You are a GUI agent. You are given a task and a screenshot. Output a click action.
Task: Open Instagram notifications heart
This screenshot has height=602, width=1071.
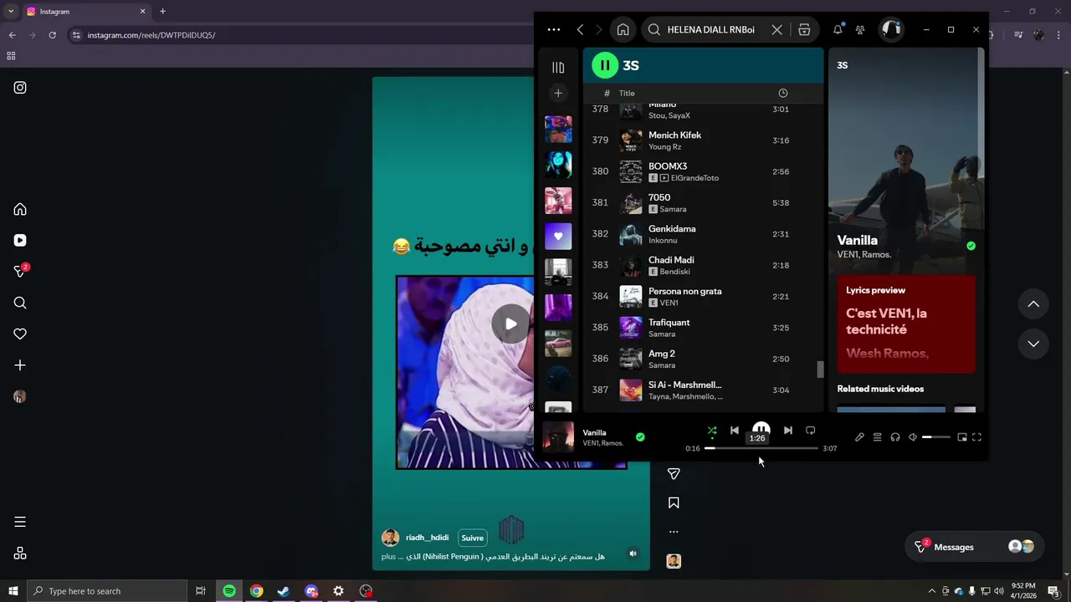[x=20, y=334]
